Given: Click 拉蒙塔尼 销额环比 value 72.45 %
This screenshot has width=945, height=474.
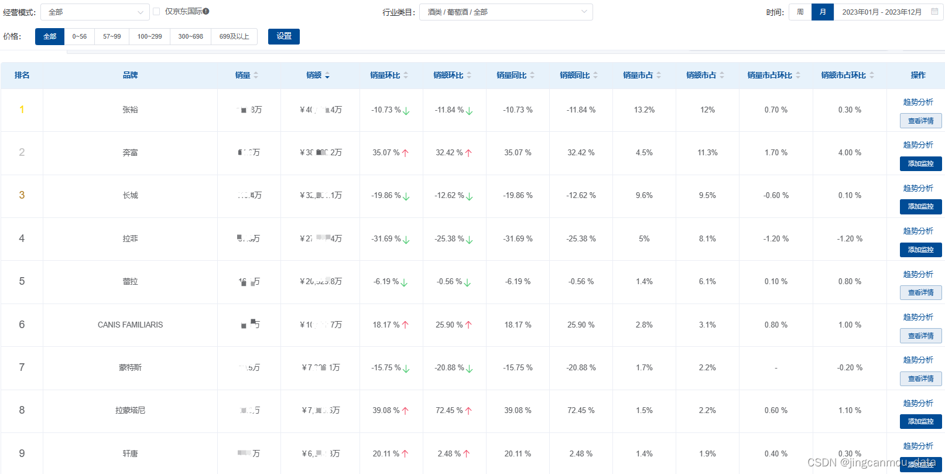Looking at the screenshot, I should point(449,410).
